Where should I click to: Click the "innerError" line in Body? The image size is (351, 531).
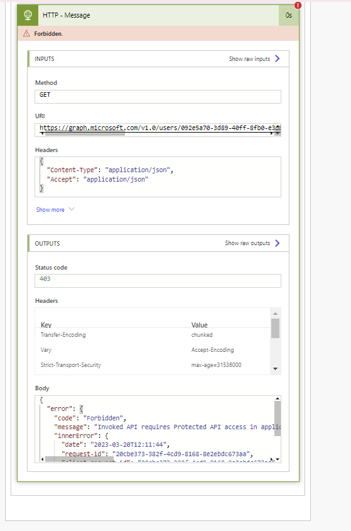click(x=81, y=435)
